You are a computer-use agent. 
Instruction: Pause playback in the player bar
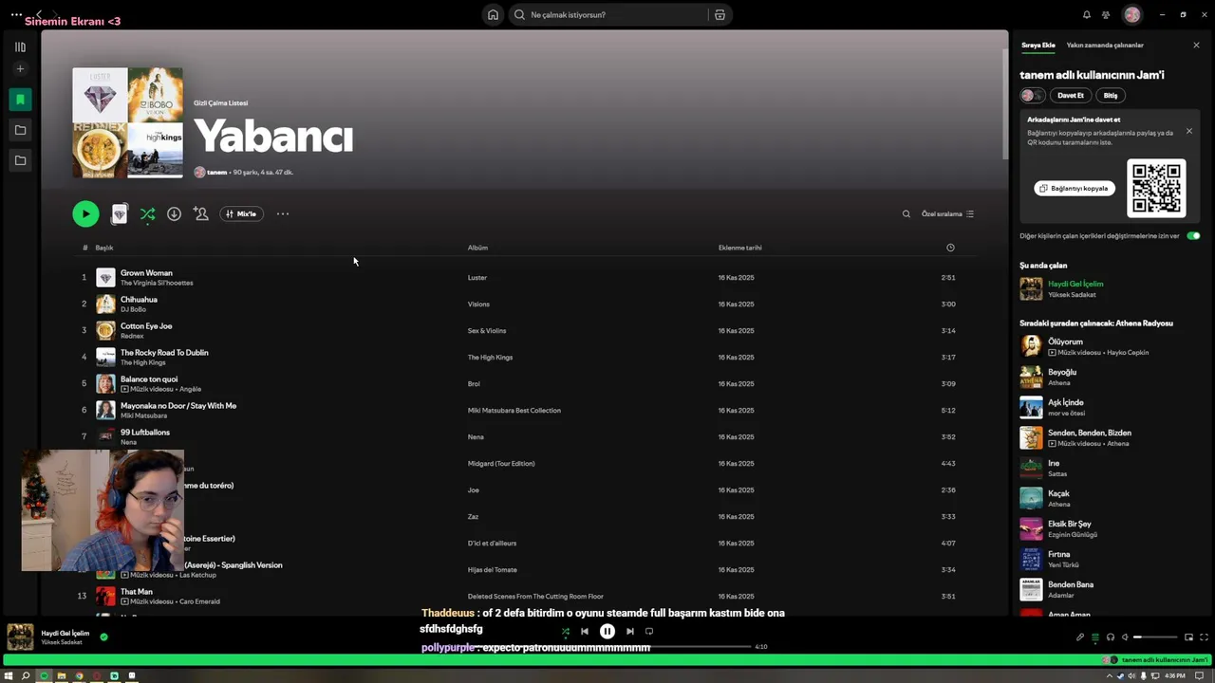607,631
